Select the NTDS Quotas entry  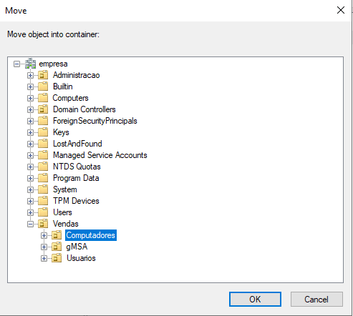(x=77, y=167)
